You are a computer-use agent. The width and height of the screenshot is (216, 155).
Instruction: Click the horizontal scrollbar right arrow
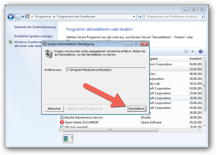click(200, 130)
